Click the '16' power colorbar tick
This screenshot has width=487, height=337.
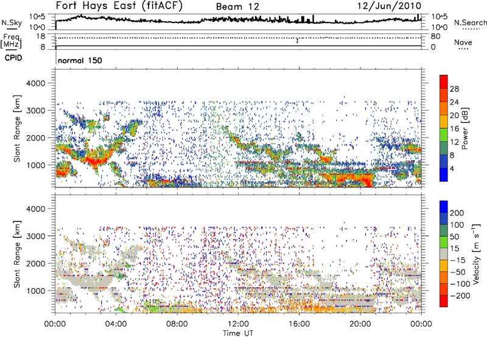[x=454, y=129]
